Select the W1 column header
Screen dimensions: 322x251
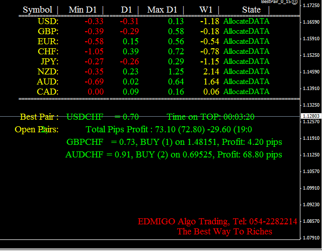(x=206, y=10)
